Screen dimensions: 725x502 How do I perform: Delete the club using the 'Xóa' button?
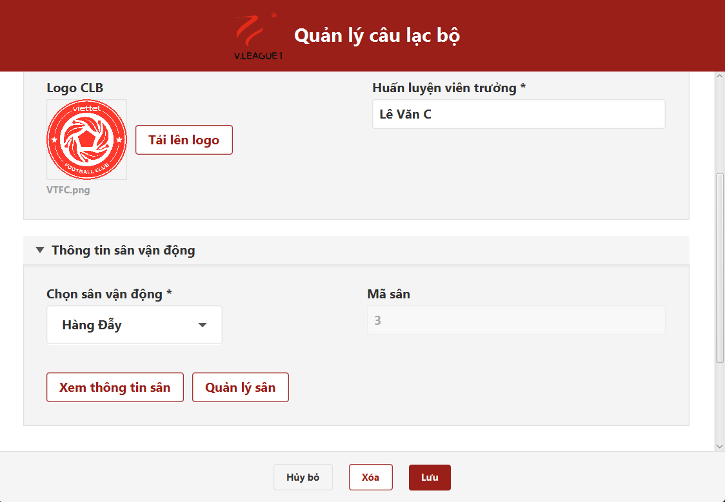(370, 478)
